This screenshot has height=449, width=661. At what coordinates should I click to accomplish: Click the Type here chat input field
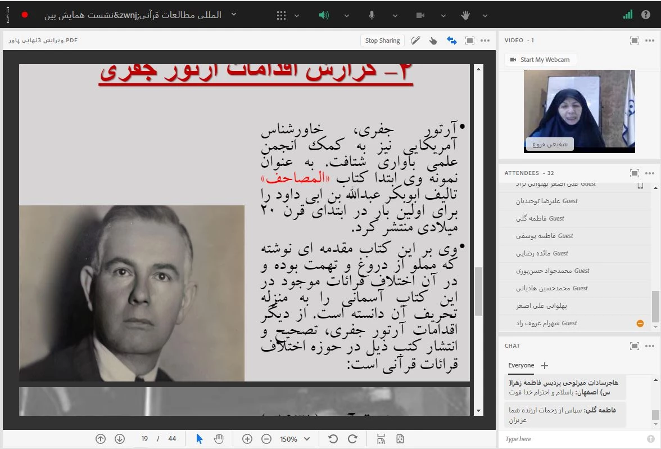click(573, 439)
